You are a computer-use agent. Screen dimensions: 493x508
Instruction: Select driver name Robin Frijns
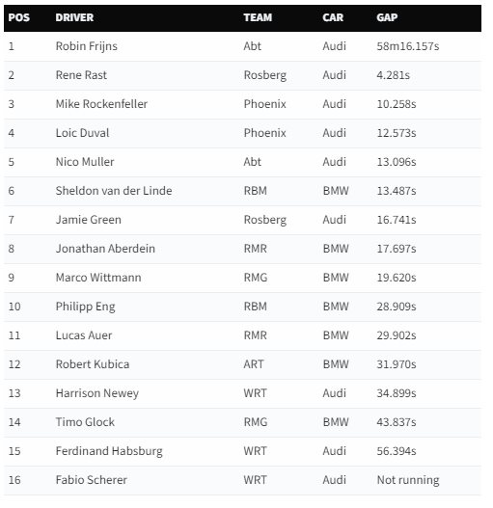(86, 46)
